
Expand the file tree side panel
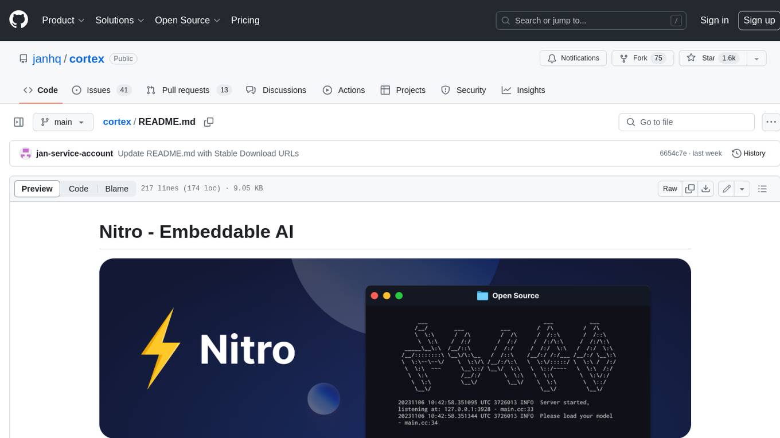pyautogui.click(x=18, y=122)
